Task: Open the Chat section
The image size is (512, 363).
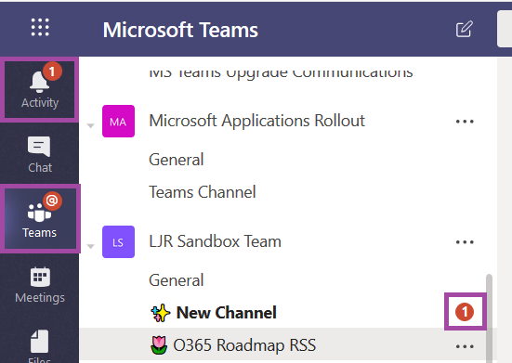Action: [x=40, y=154]
